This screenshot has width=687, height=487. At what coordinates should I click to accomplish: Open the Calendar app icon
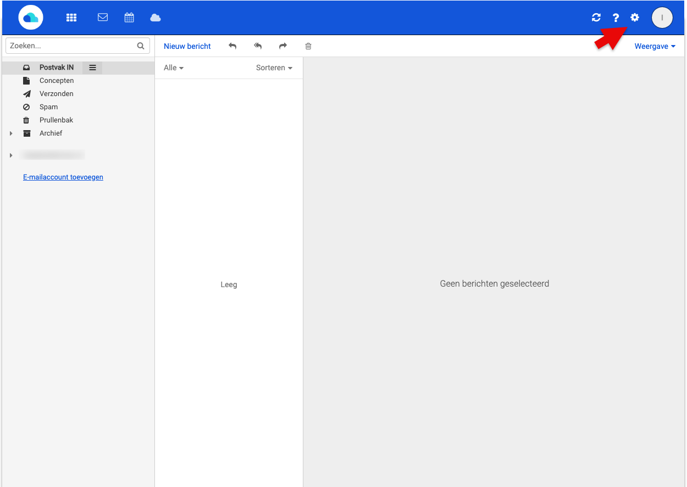[x=129, y=17]
